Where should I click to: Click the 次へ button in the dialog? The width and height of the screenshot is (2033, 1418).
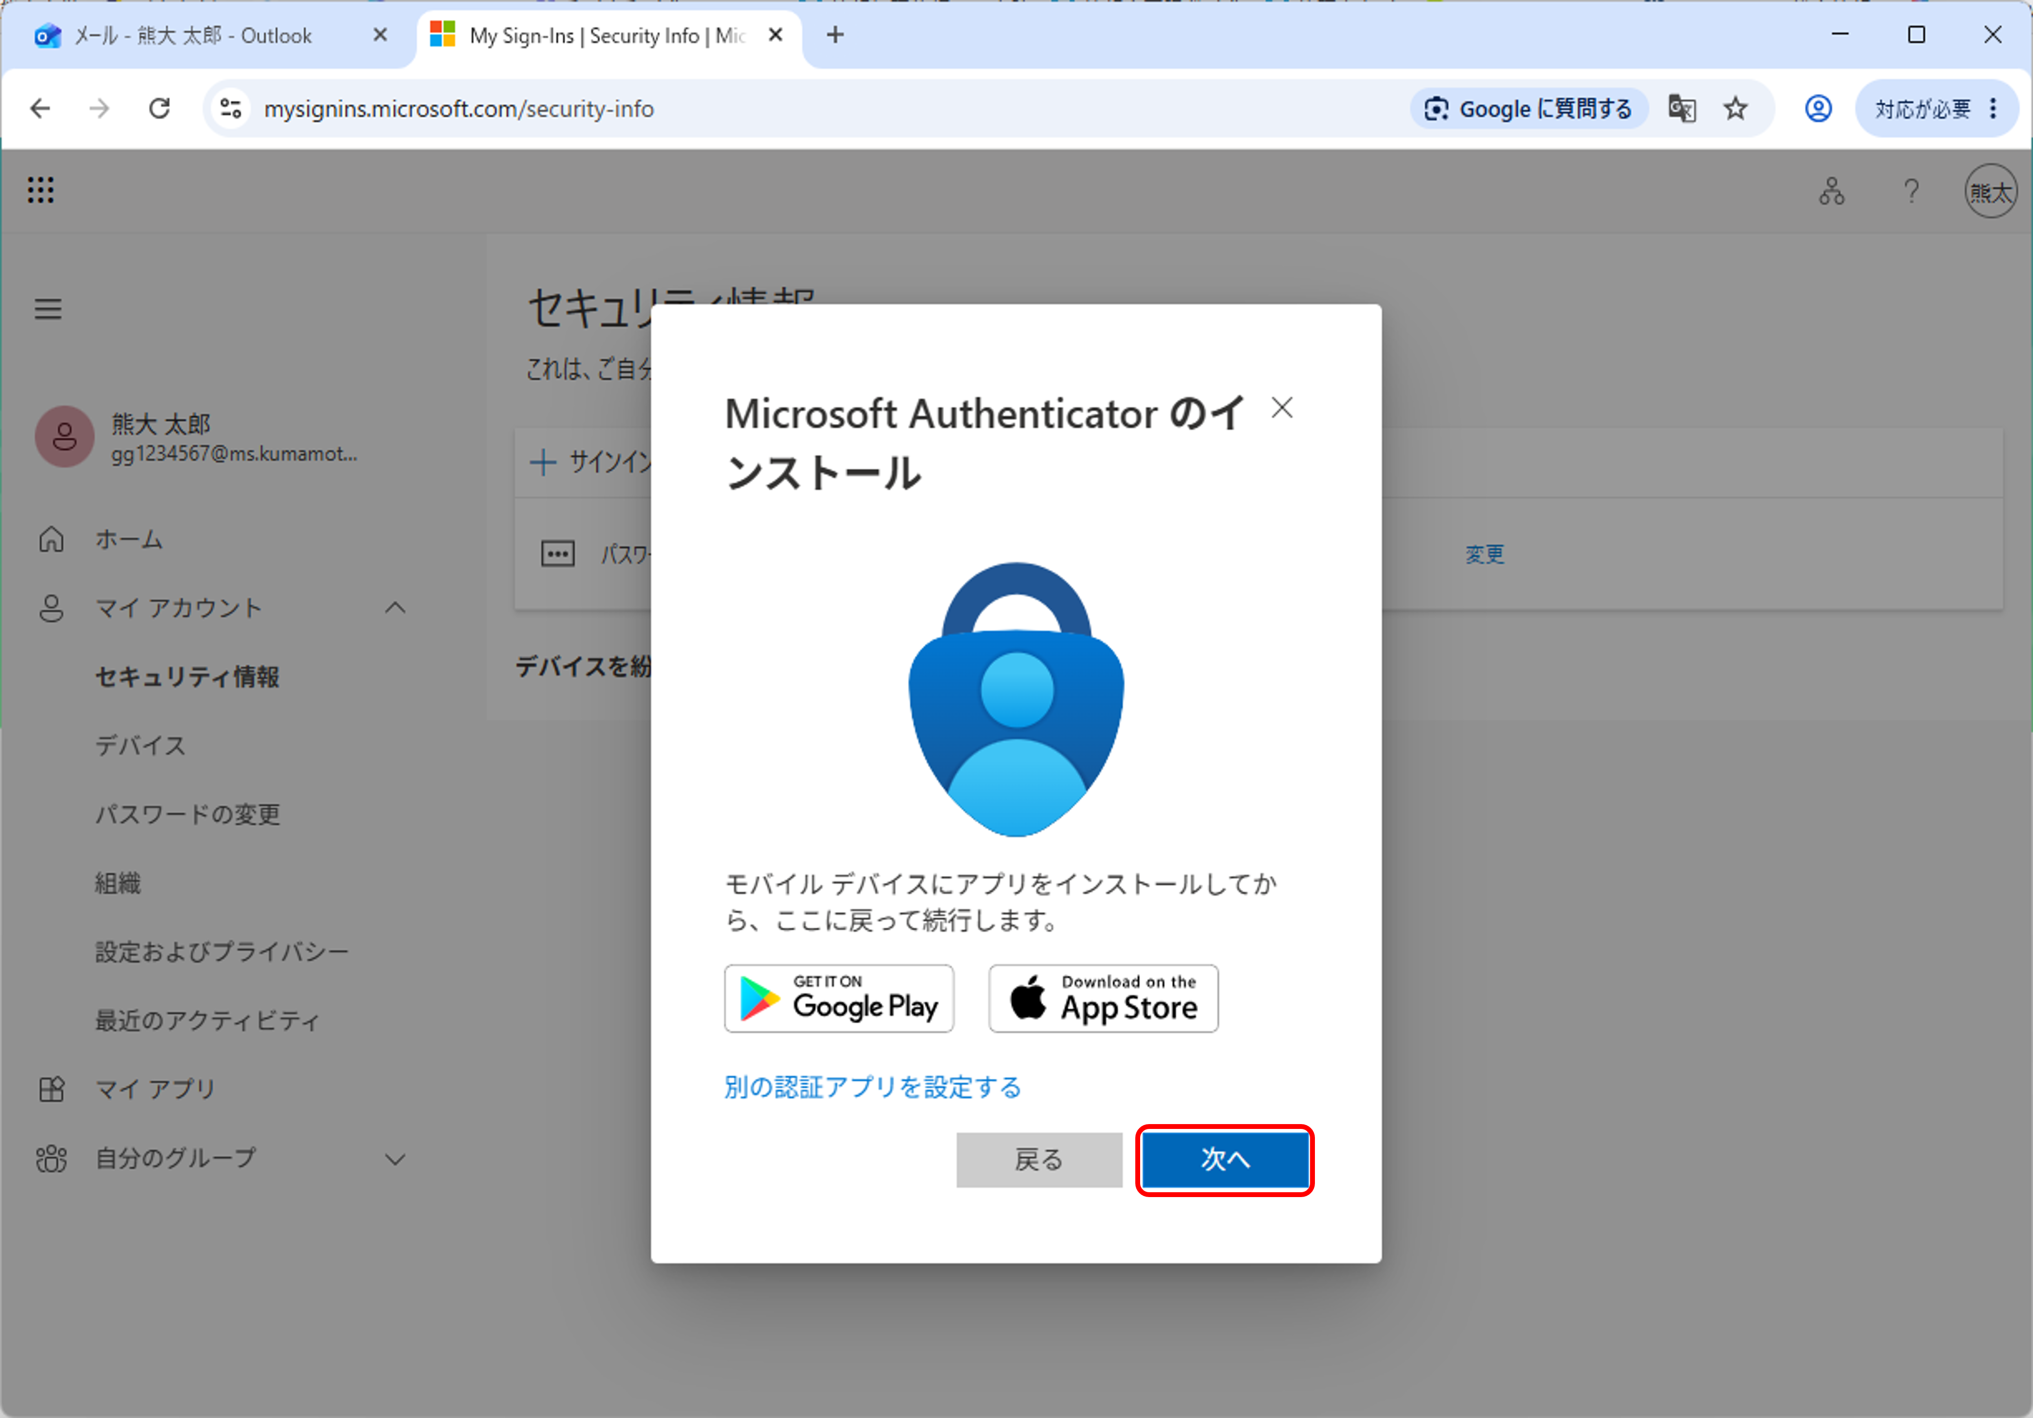click(x=1224, y=1161)
